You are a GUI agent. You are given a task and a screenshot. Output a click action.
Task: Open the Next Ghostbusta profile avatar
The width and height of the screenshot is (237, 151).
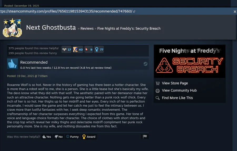pyautogui.click(x=12, y=28)
